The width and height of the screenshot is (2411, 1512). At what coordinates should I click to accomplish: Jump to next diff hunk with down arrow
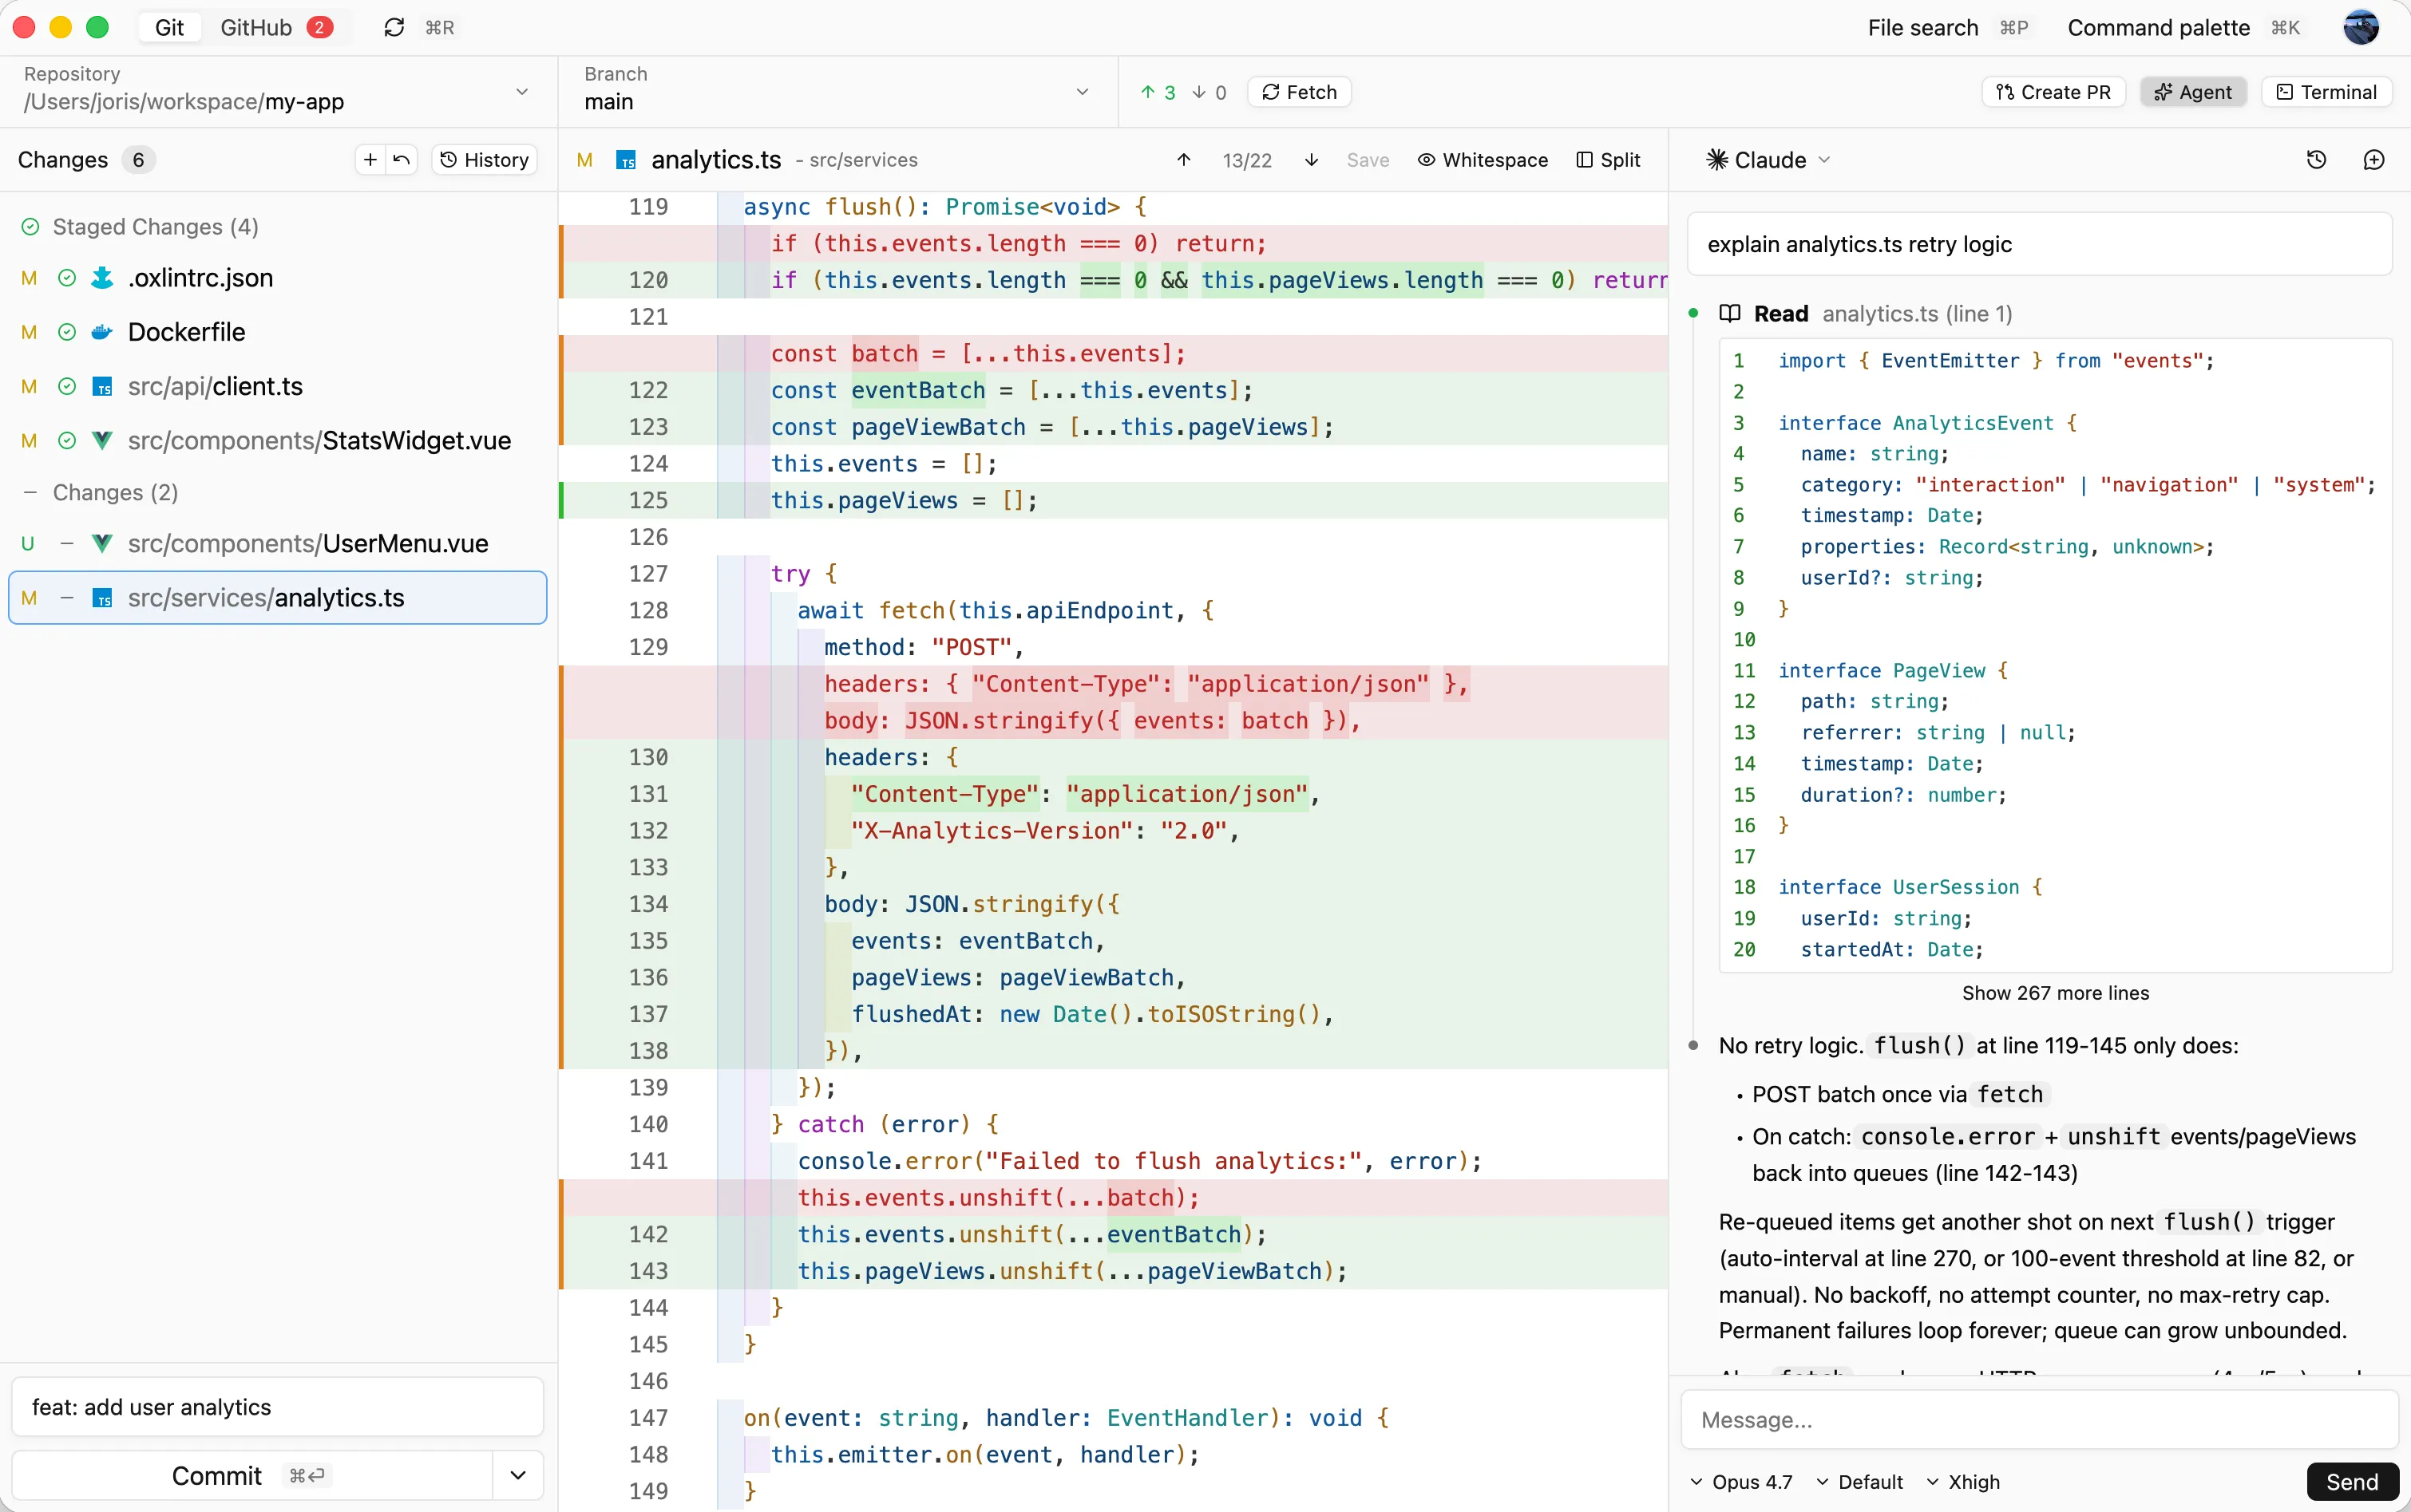(1311, 160)
